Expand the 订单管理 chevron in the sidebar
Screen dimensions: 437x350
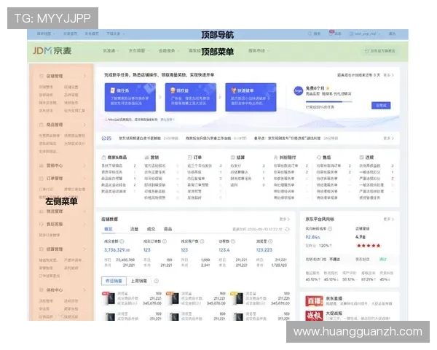point(84,179)
